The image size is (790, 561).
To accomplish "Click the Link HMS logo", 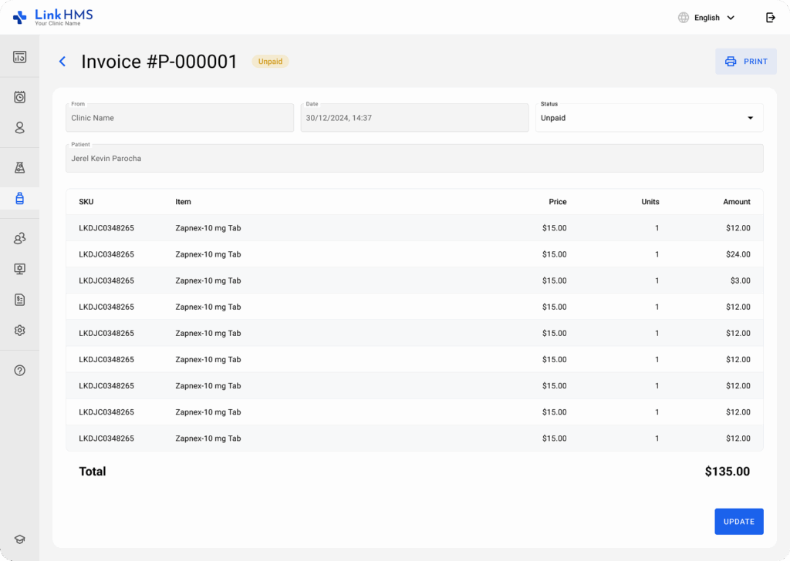I will pos(53,17).
